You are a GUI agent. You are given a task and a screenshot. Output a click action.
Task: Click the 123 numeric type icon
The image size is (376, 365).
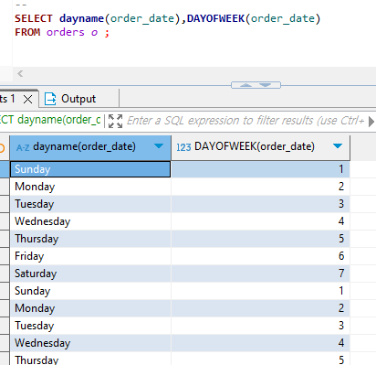coord(183,147)
